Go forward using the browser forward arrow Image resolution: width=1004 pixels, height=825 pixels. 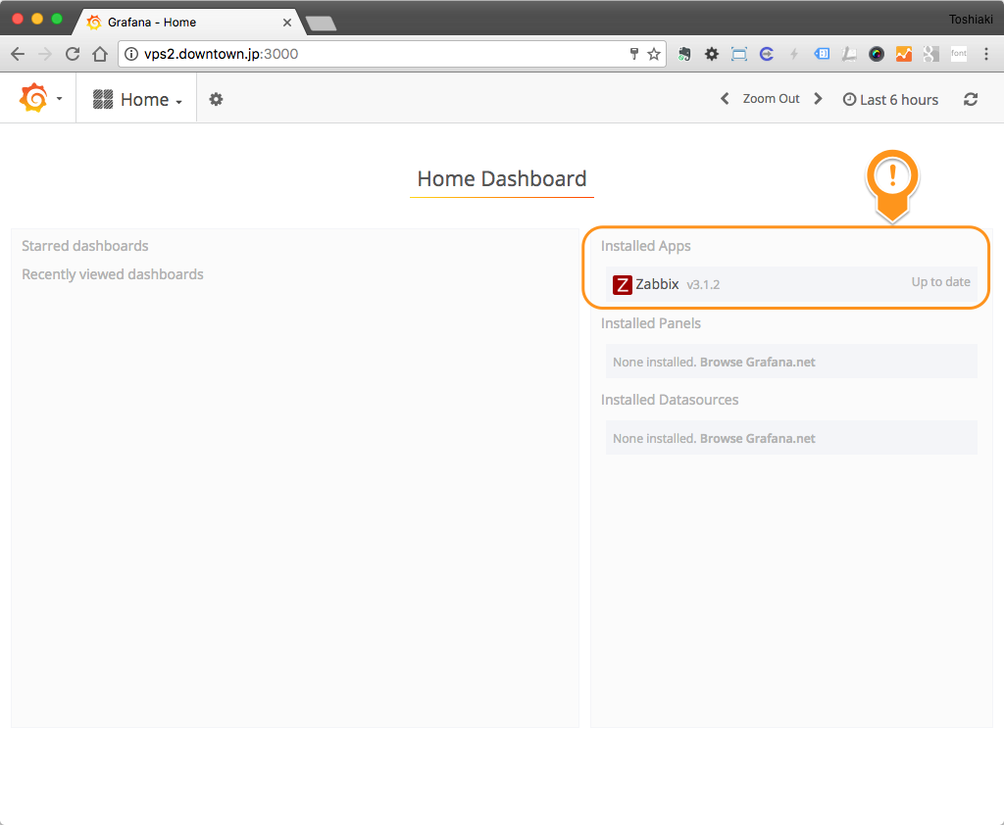click(x=45, y=54)
